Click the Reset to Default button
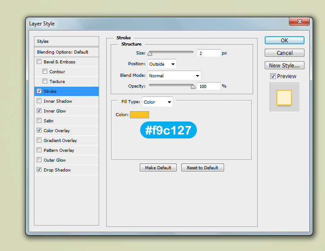Viewport: 325px width, 251px height. tap(203, 167)
